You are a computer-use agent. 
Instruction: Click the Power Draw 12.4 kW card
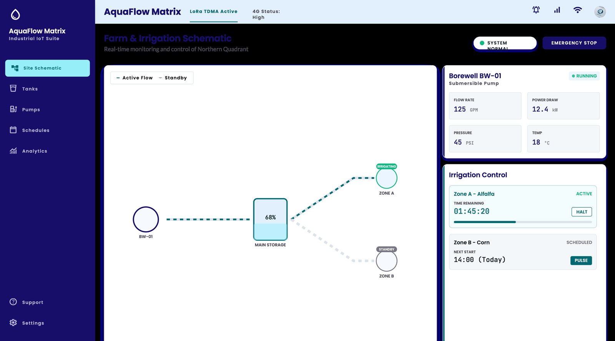point(563,106)
